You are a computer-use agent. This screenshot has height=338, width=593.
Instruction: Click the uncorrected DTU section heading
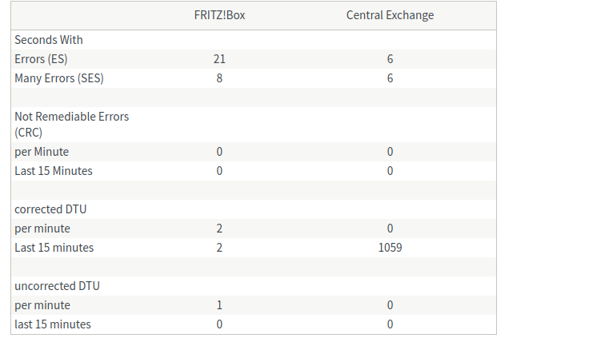57,286
